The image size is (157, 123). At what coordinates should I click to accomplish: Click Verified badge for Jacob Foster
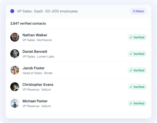[137, 70]
